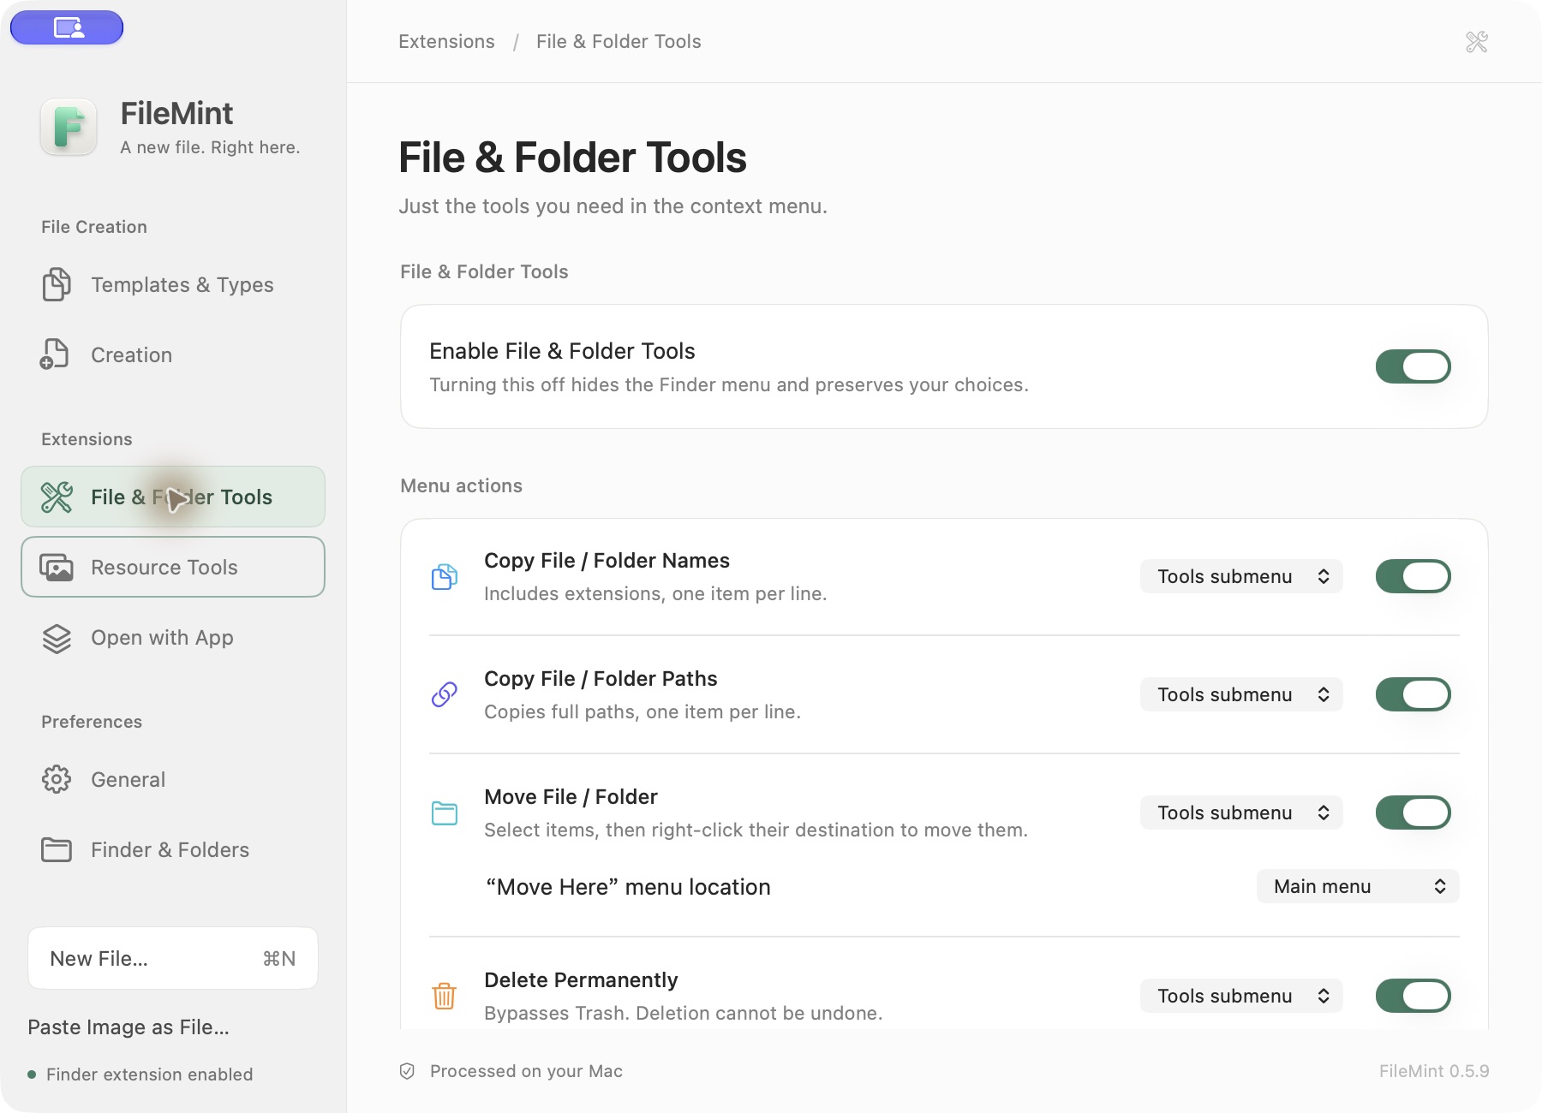Switch to Resource Tools
This screenshot has height=1113, width=1542.
click(173, 567)
